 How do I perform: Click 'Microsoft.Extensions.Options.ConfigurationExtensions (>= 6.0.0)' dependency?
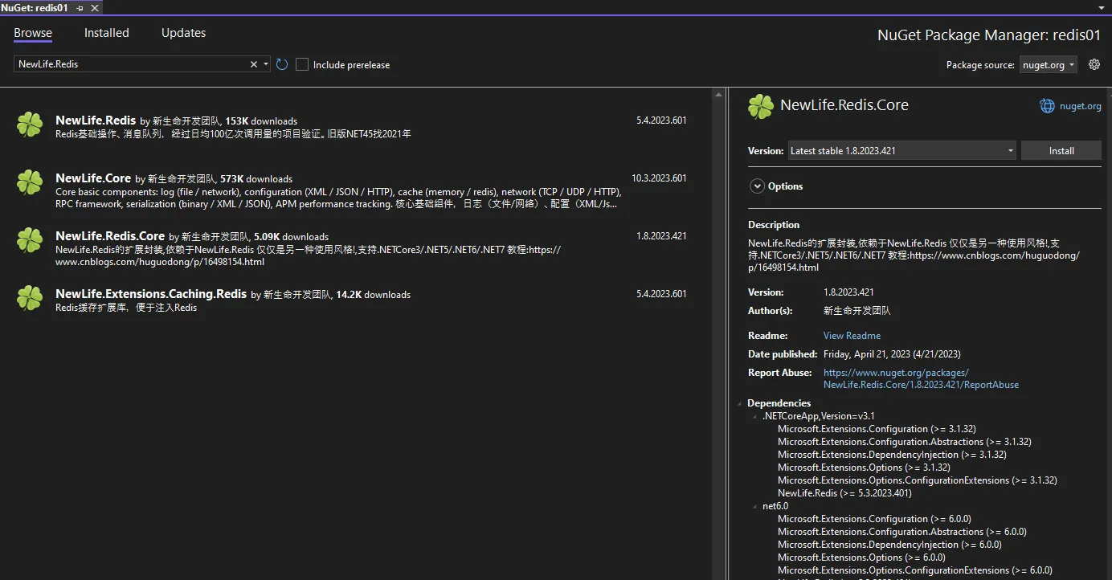click(x=915, y=570)
